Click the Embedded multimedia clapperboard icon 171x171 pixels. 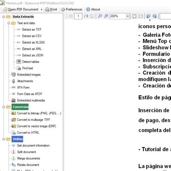pyautogui.click(x=13, y=100)
